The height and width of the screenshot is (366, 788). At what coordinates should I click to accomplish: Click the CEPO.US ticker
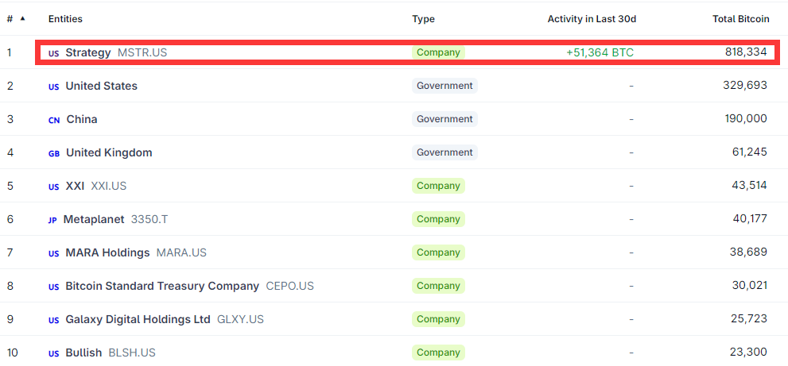click(x=290, y=286)
